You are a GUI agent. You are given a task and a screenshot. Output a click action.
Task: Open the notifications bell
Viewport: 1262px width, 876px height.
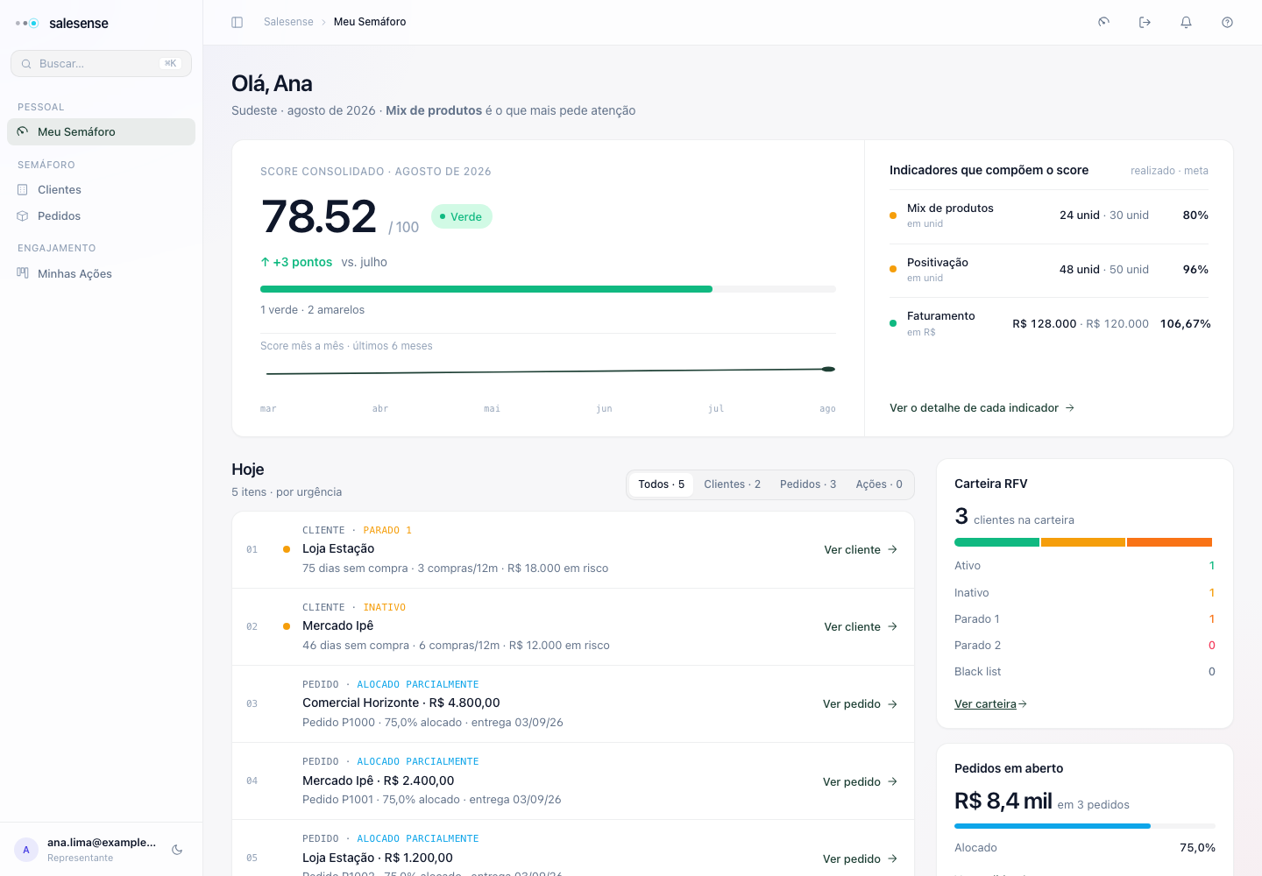[x=1186, y=22]
